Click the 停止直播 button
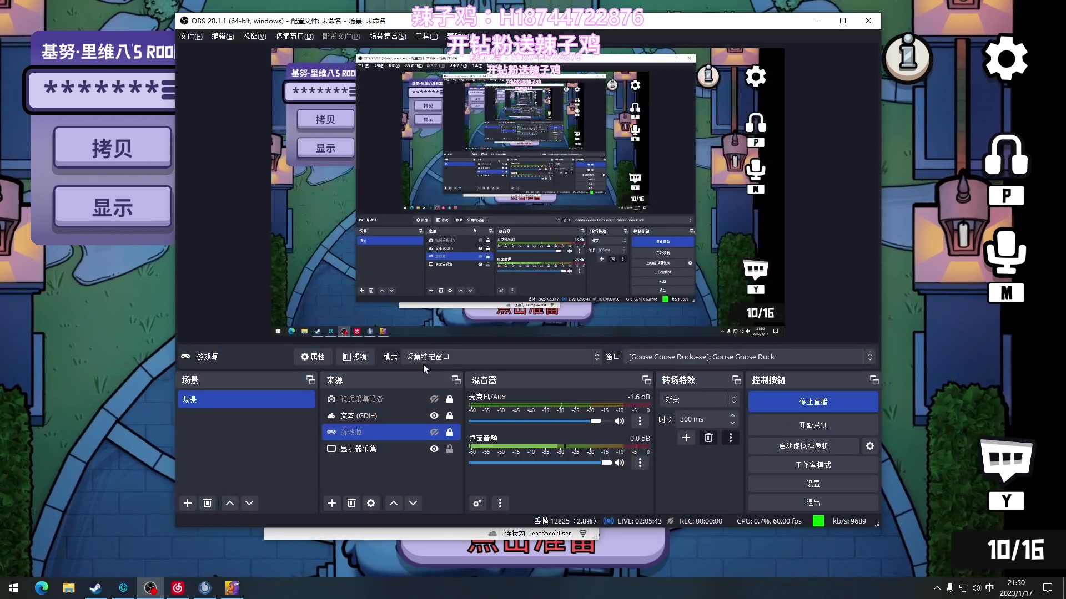The height and width of the screenshot is (599, 1066). 813,402
